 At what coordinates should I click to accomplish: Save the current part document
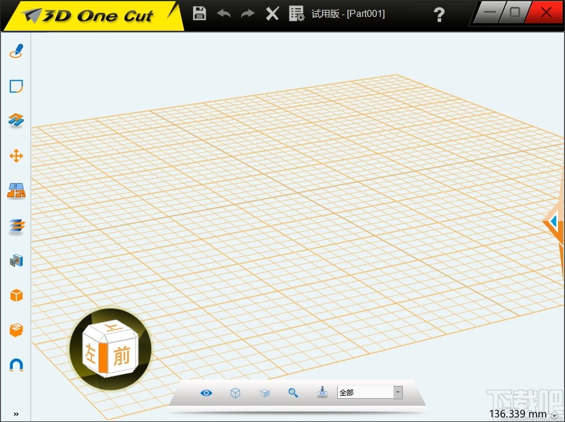(199, 13)
